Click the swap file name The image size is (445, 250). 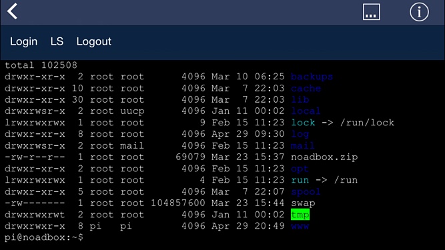303,203
